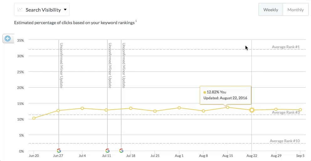The height and width of the screenshot is (161, 311).
Task: Click the yellow legend dot in tooltip
Action: 205,92
